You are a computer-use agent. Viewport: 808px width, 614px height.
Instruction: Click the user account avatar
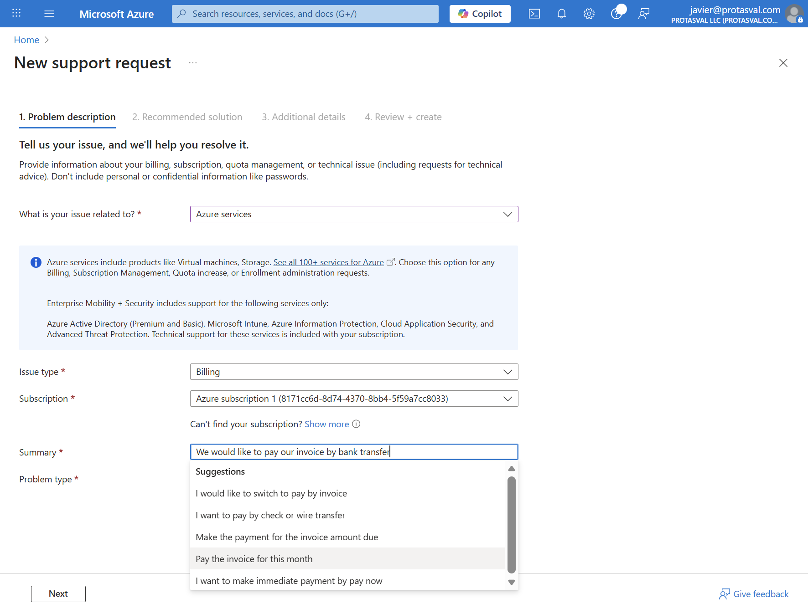[794, 14]
